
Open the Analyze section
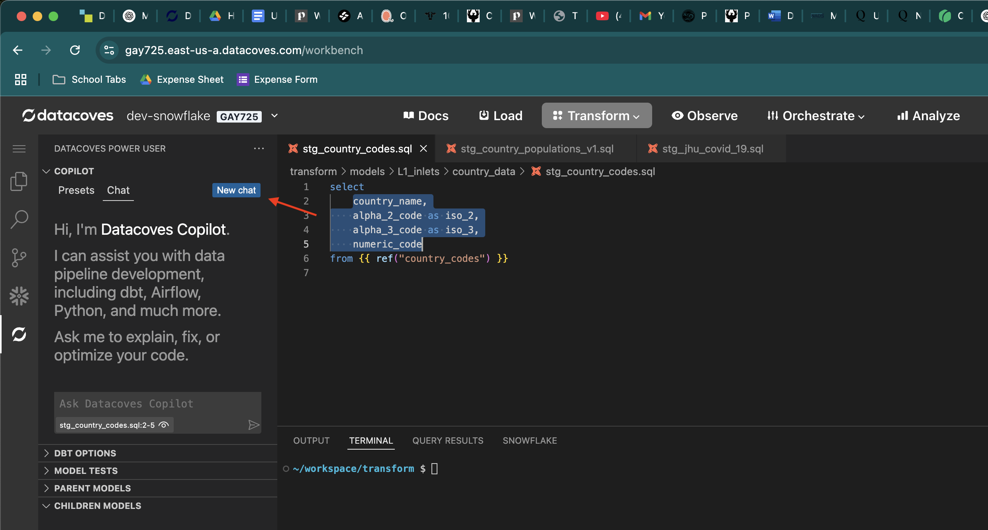coord(928,115)
